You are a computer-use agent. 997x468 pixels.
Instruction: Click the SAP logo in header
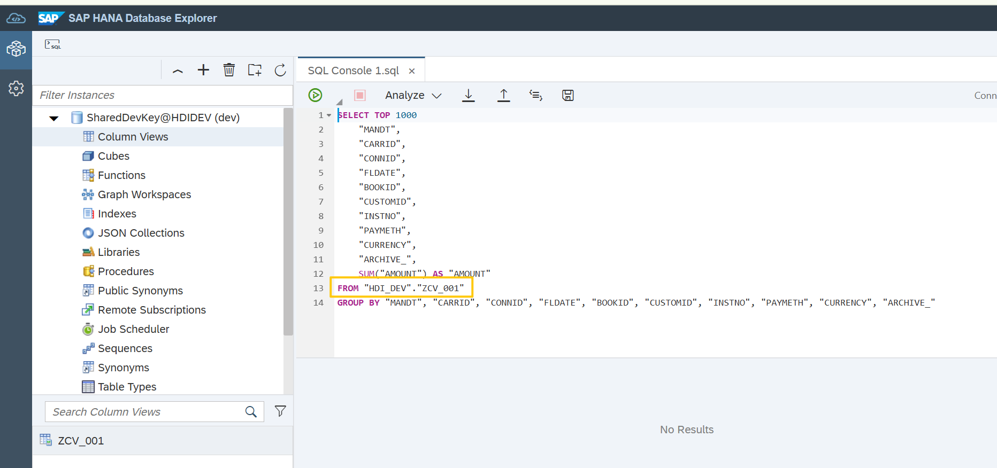[x=51, y=18]
